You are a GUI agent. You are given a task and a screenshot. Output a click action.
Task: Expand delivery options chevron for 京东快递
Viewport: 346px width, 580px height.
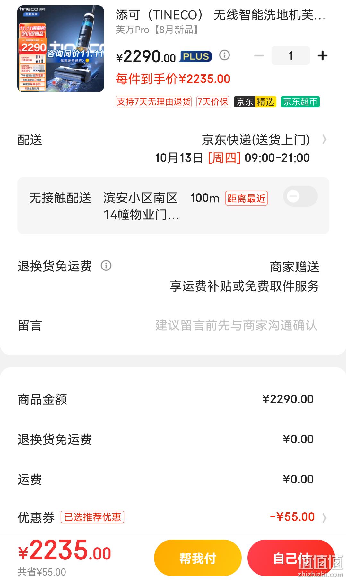324,140
